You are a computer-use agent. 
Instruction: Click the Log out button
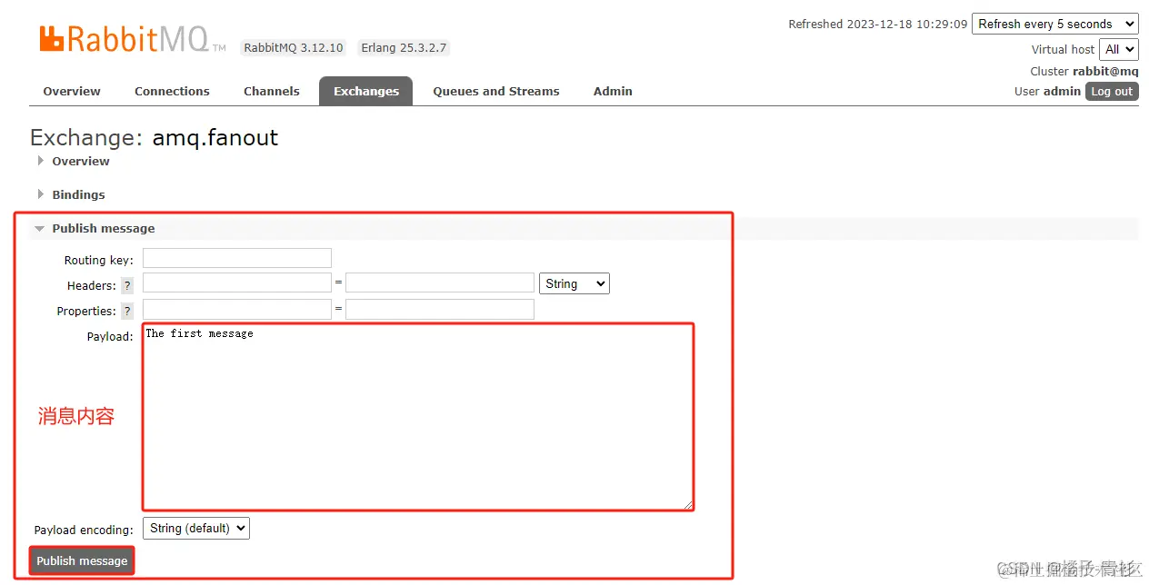click(1112, 91)
